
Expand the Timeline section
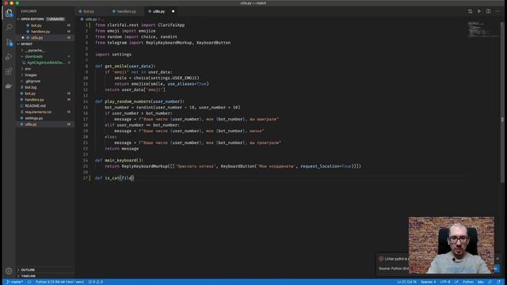(x=29, y=276)
